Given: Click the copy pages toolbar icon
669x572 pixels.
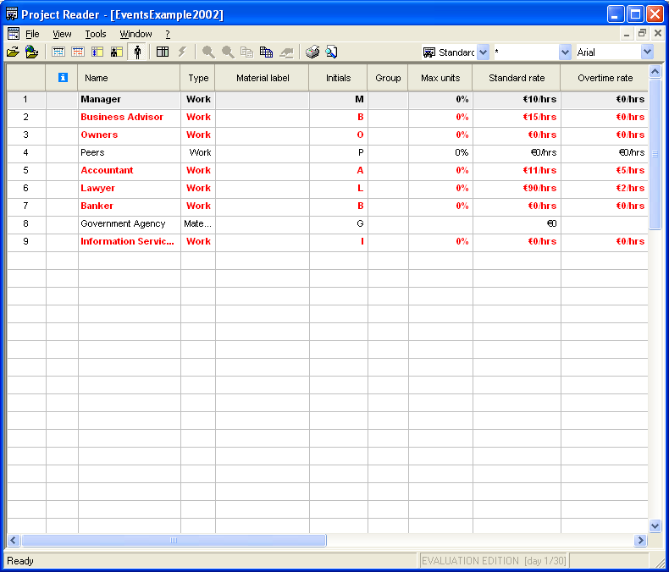Looking at the screenshot, I should tap(246, 52).
